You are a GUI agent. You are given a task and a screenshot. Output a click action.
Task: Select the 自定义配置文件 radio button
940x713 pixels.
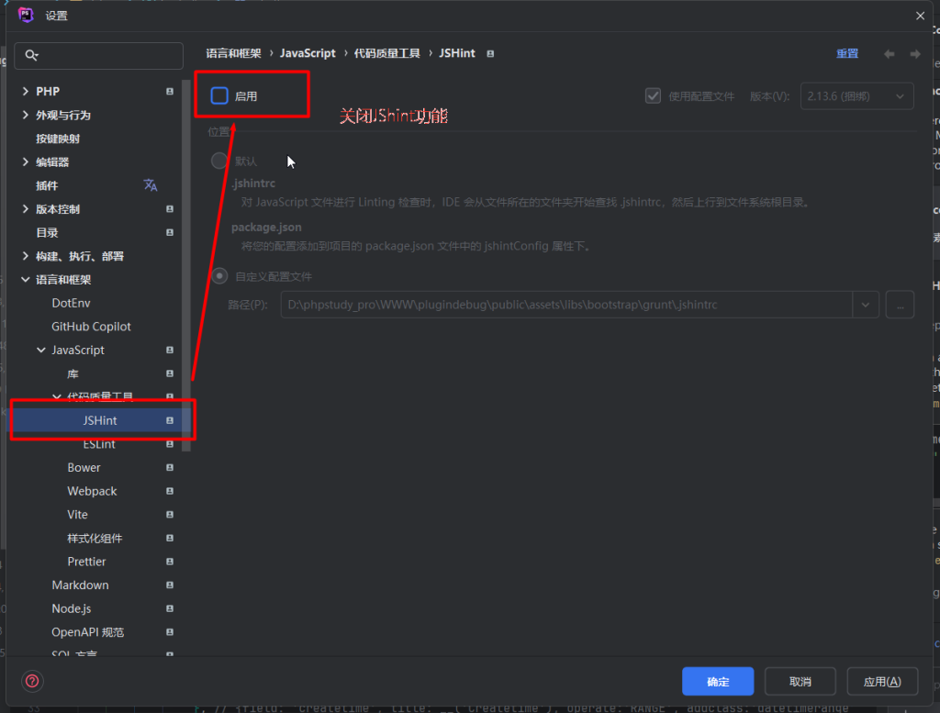[218, 275]
